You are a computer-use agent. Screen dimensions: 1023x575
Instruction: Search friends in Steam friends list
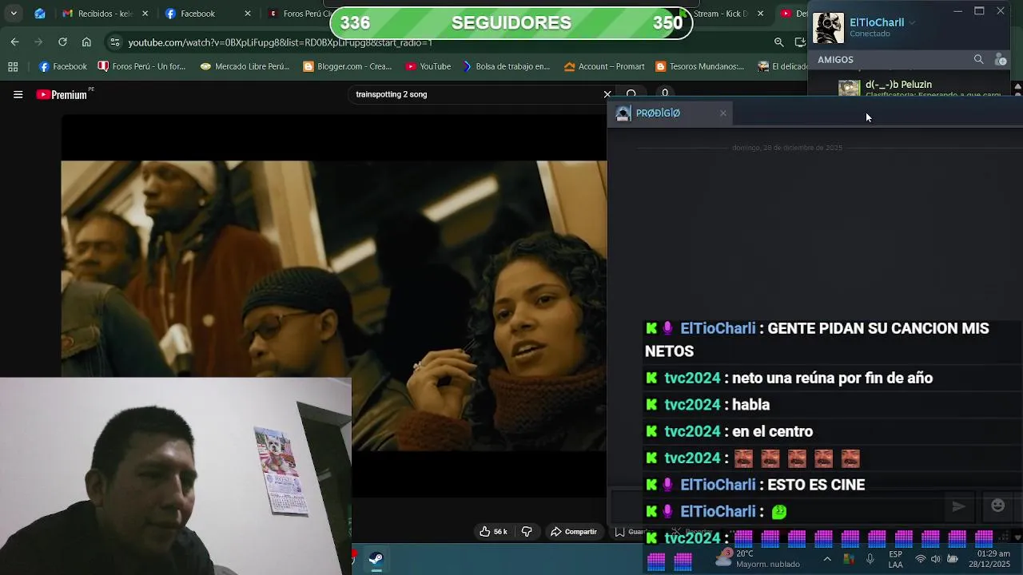(978, 59)
